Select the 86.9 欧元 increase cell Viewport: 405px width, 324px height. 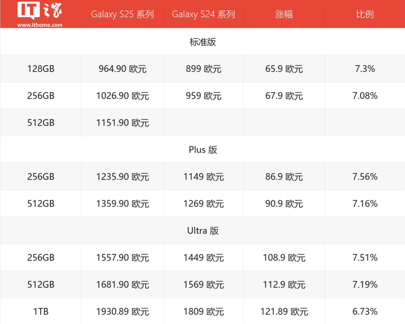tap(284, 177)
